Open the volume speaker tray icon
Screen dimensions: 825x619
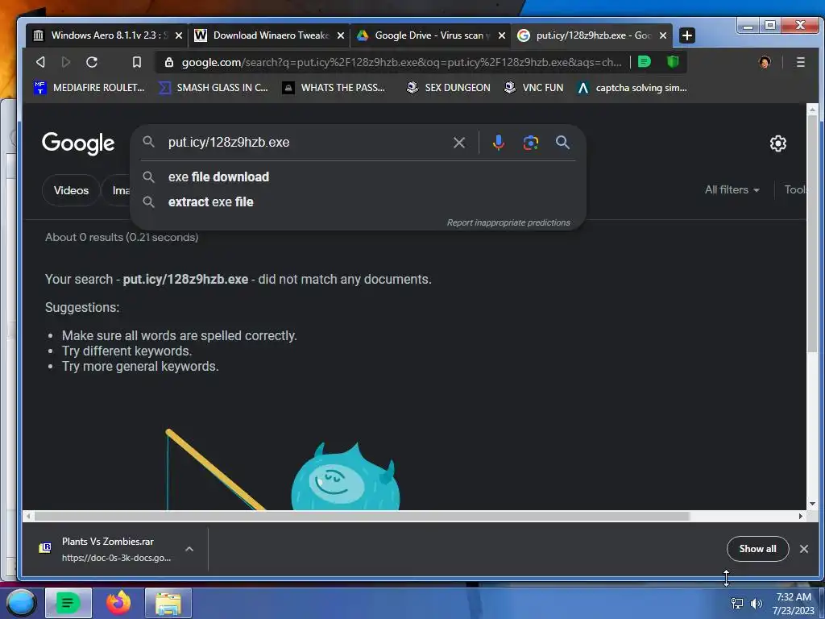[756, 604]
